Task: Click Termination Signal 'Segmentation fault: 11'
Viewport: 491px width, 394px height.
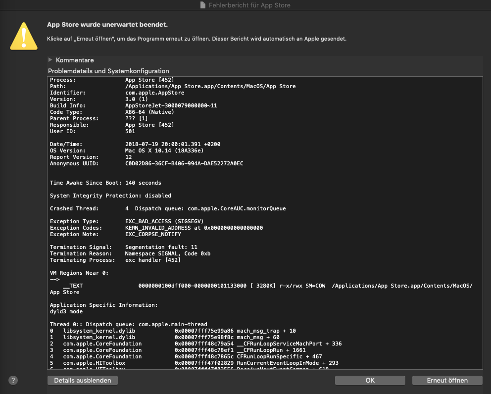Action: click(161, 247)
